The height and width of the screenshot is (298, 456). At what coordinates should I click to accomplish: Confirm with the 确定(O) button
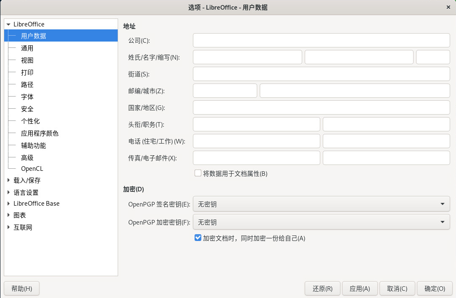(x=435, y=288)
